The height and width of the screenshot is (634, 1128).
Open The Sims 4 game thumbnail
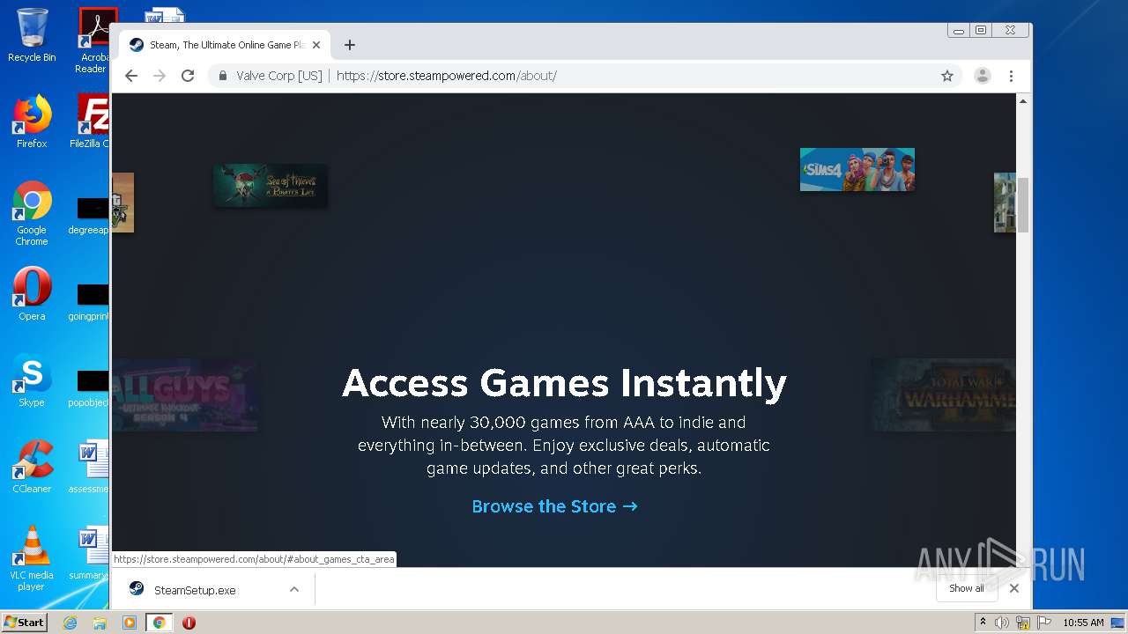point(857,169)
